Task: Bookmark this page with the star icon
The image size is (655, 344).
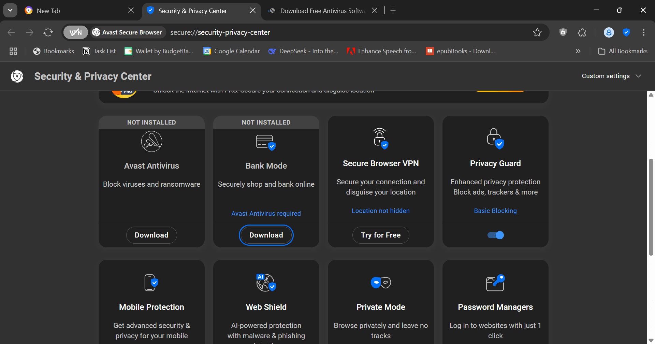Action: click(x=537, y=32)
